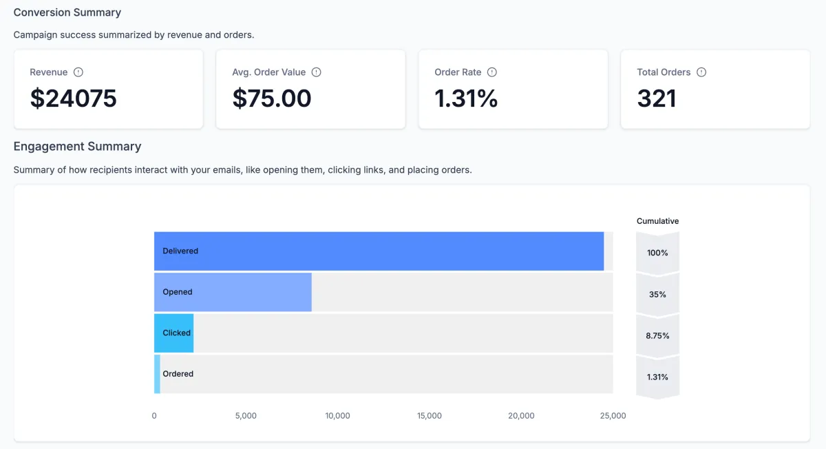The width and height of the screenshot is (826, 449).
Task: Click the 100% cumulative arrow badge
Action: tap(657, 253)
